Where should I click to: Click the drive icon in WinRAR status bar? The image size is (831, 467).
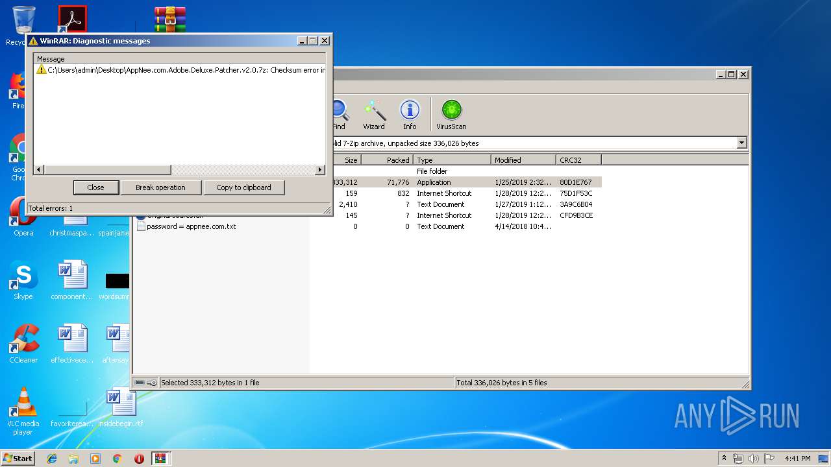tap(140, 383)
